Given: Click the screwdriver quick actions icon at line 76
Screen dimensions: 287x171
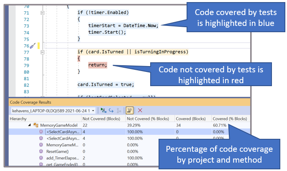Looking at the screenshot, I should tap(33, 46).
